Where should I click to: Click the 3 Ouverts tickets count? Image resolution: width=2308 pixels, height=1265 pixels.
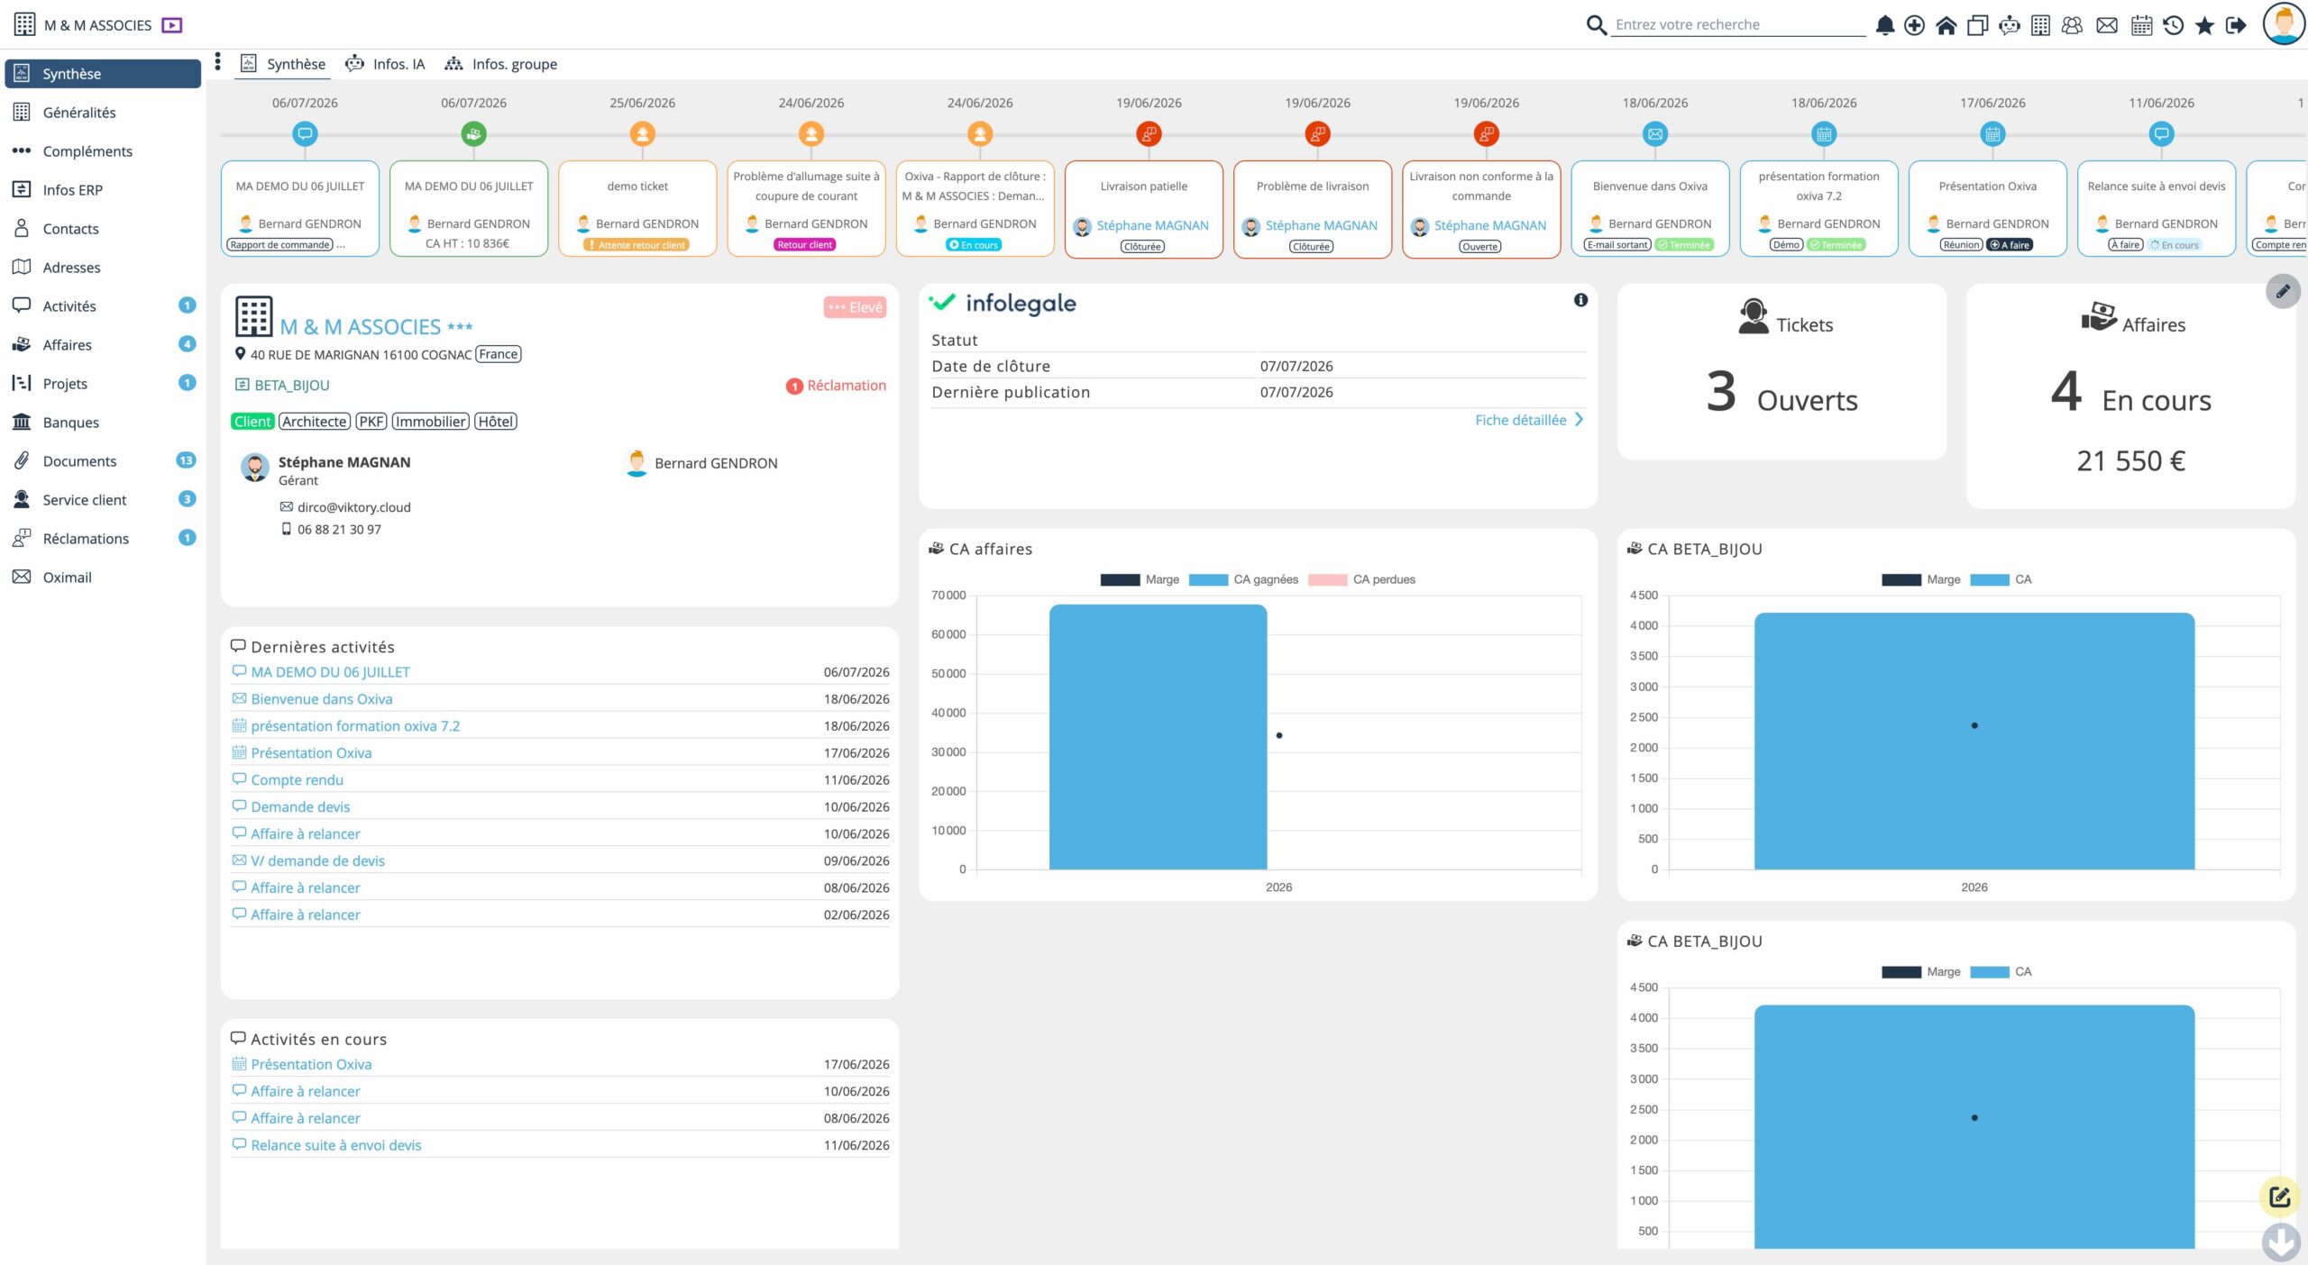click(1781, 394)
